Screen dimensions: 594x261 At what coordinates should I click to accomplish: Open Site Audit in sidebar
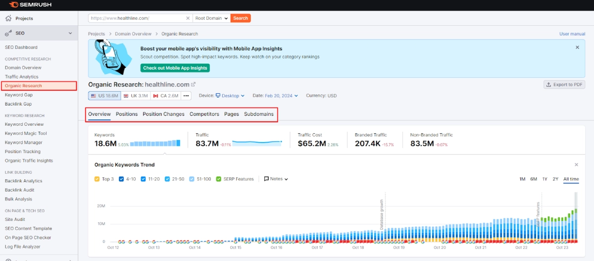(x=15, y=219)
